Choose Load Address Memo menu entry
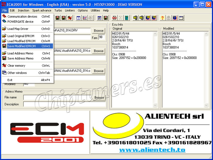The image size is (213, 160). tap(27, 53)
